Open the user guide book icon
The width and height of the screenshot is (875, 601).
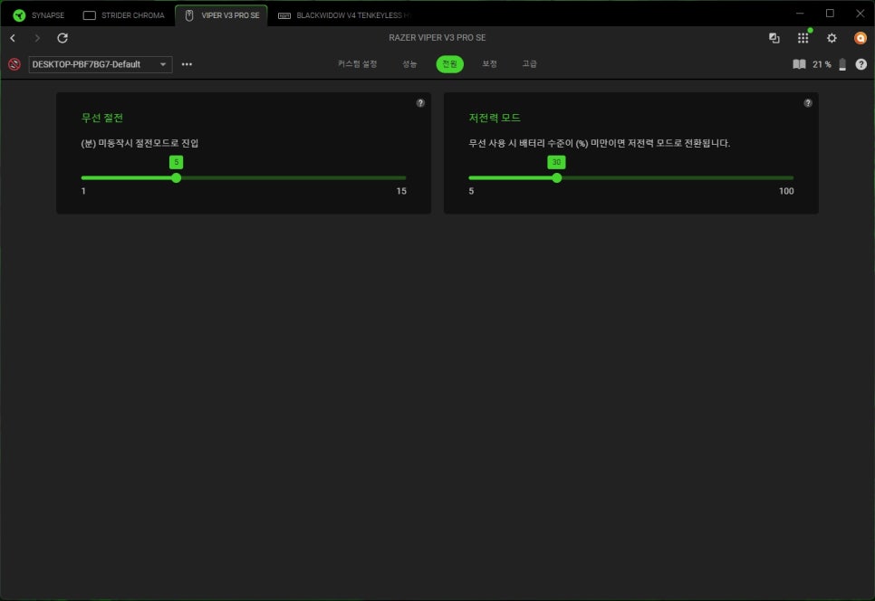799,64
